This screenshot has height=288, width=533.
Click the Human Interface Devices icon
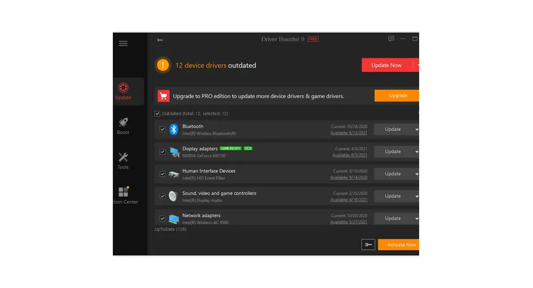click(174, 174)
